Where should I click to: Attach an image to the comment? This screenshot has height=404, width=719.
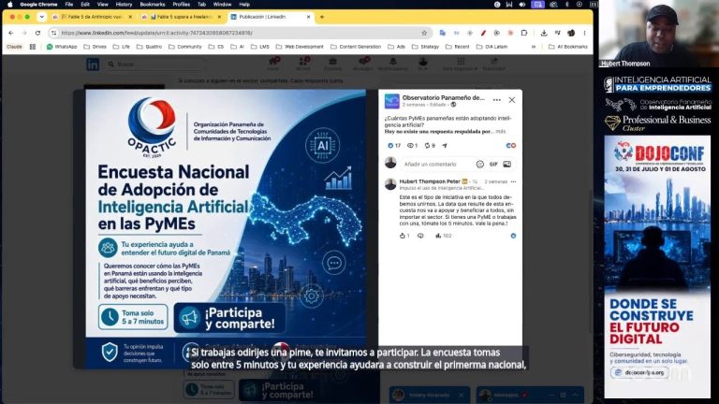coord(506,164)
